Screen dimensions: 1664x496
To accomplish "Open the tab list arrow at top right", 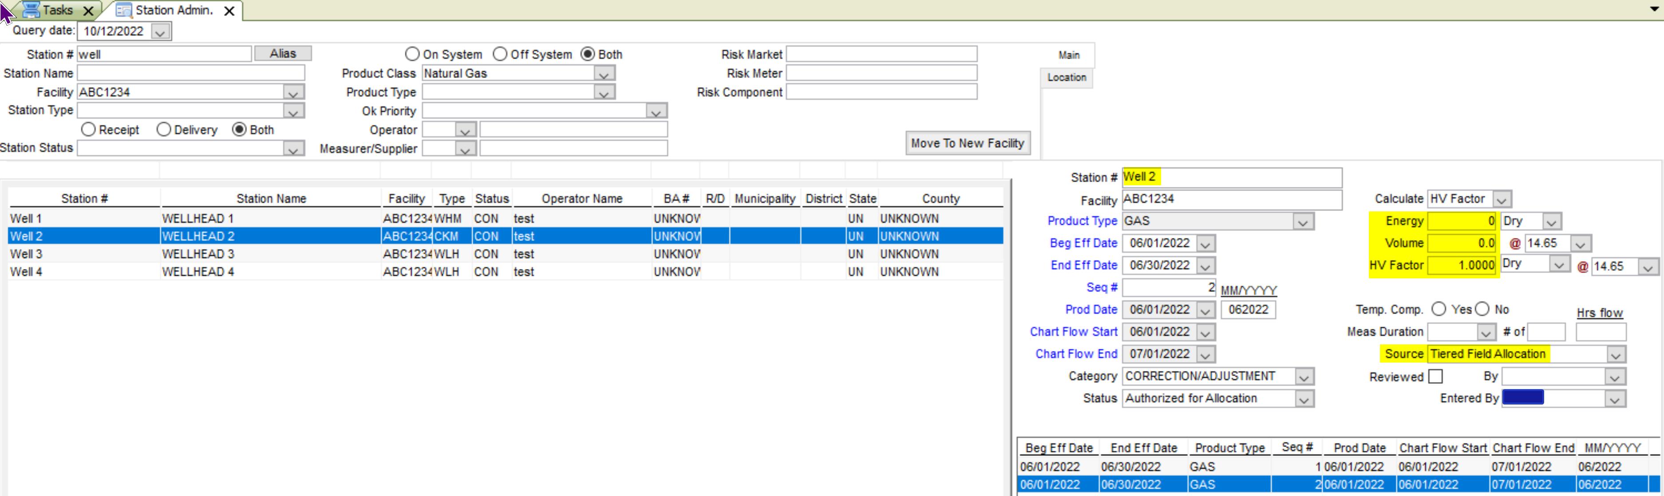I will tap(1654, 9).
